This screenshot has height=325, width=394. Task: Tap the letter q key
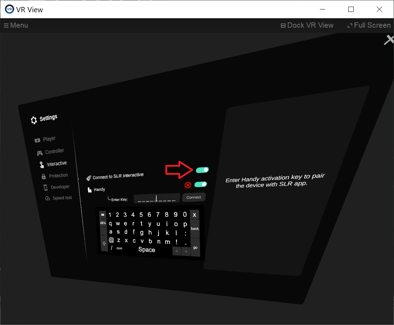pyautogui.click(x=111, y=223)
